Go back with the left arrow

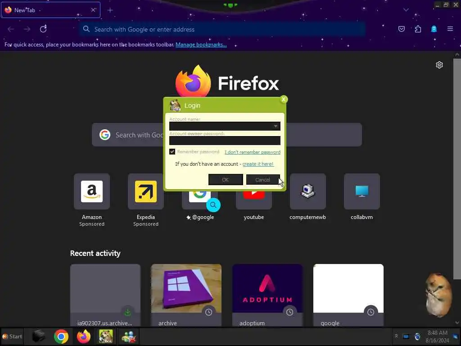11,29
